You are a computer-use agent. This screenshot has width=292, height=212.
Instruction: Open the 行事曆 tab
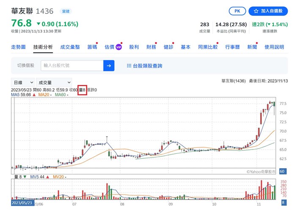(233, 47)
